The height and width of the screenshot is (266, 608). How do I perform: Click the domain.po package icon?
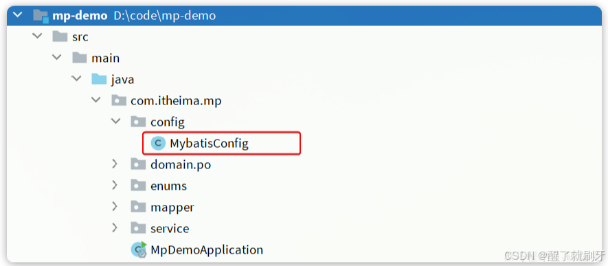[x=138, y=164]
